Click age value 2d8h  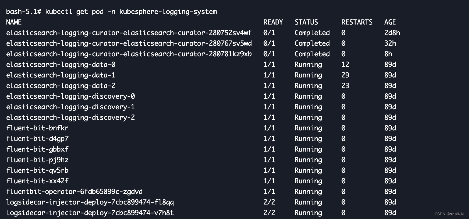click(392, 33)
